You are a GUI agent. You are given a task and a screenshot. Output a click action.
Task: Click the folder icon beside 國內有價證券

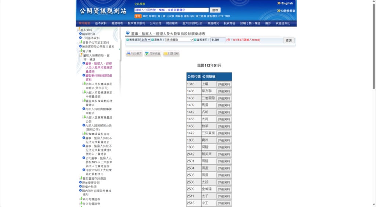point(81,199)
